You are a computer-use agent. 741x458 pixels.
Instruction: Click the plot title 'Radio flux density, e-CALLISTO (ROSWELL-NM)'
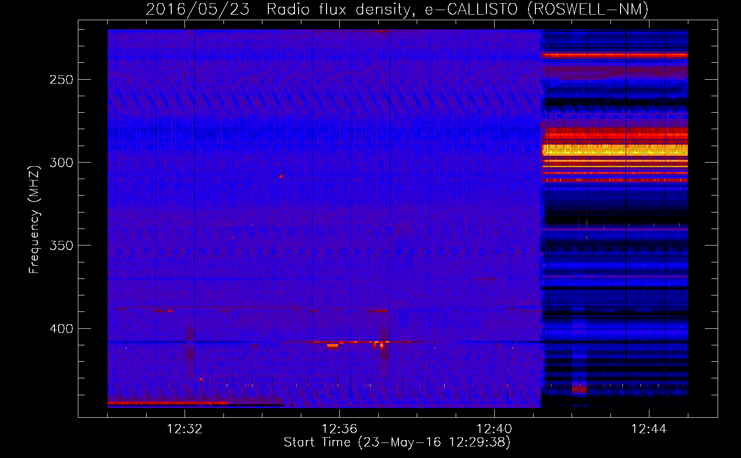click(457, 10)
